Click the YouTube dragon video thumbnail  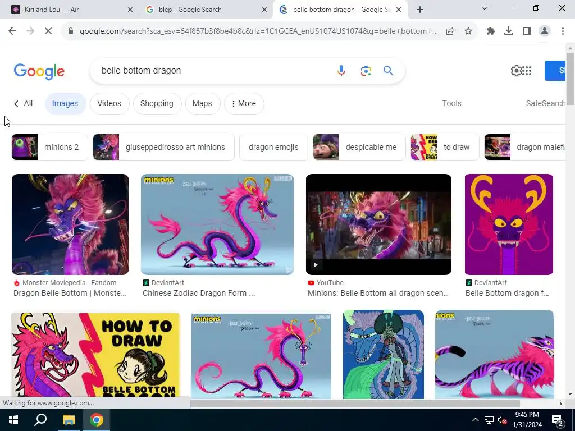[x=378, y=224]
